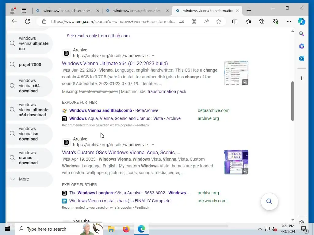Click floating search magnifier button

269,201
